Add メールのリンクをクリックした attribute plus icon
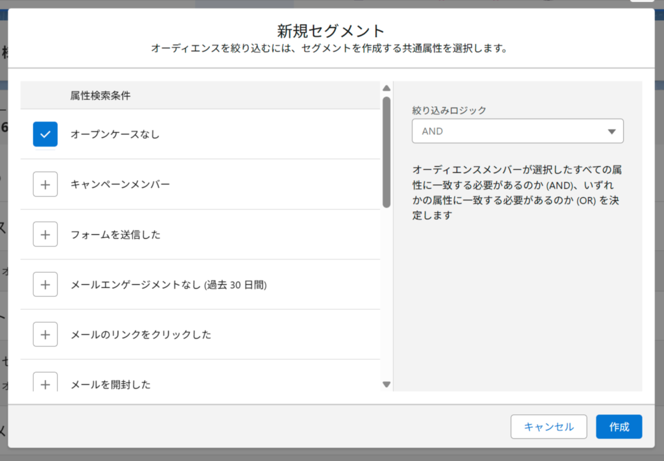 pyautogui.click(x=45, y=335)
